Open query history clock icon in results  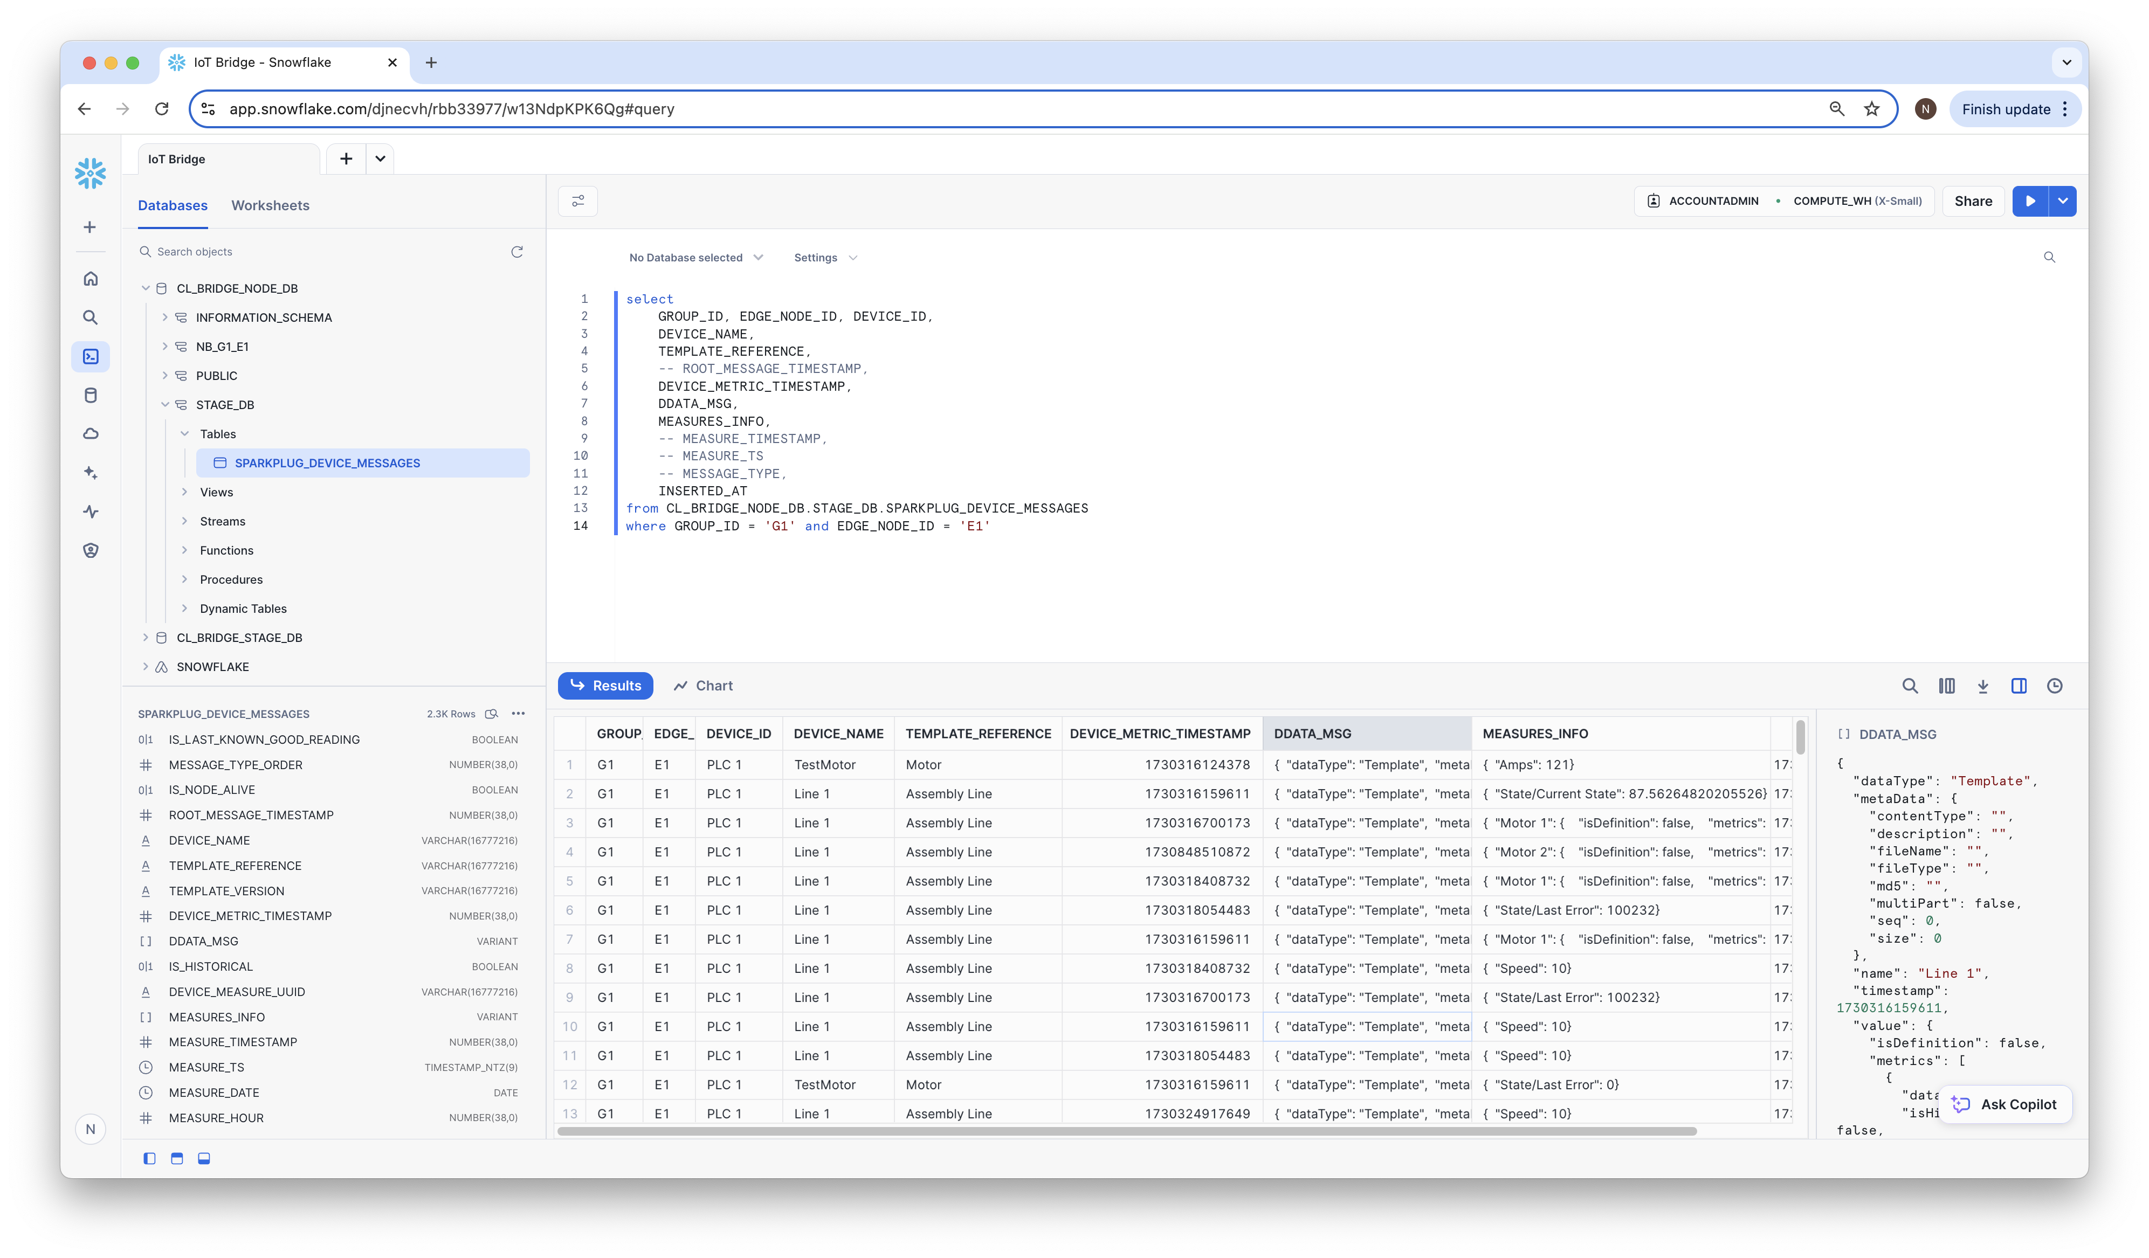[2054, 686]
